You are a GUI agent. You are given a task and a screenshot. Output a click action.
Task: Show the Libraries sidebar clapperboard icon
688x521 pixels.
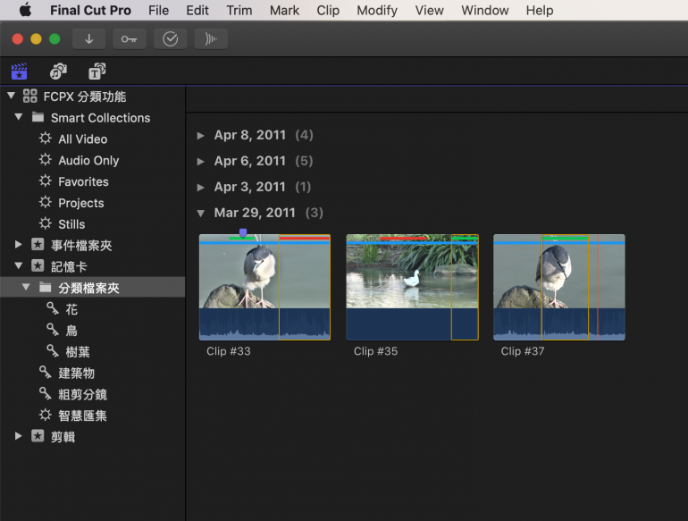(x=20, y=71)
